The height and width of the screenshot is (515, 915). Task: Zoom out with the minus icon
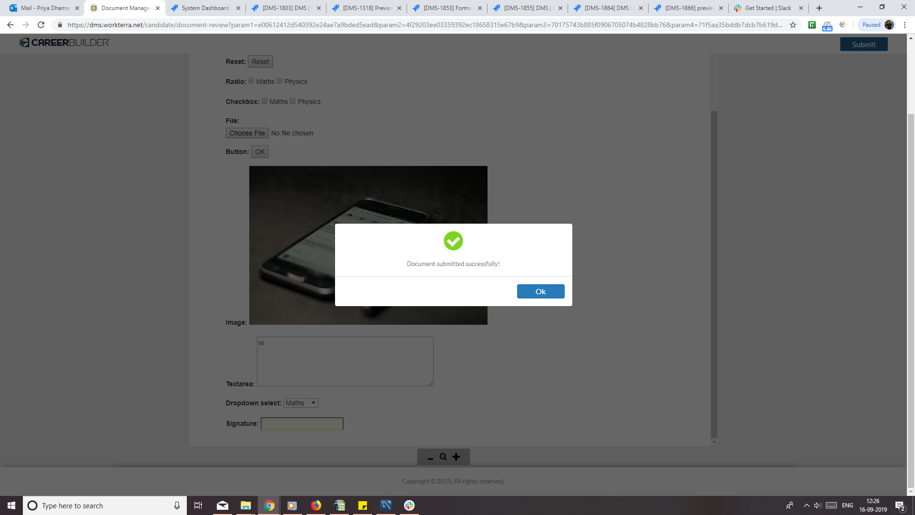(x=430, y=457)
